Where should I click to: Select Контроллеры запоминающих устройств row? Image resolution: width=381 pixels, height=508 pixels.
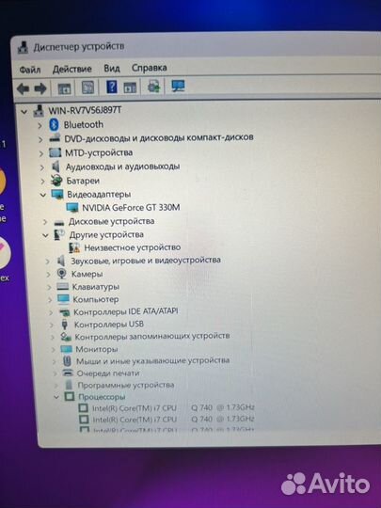(152, 336)
